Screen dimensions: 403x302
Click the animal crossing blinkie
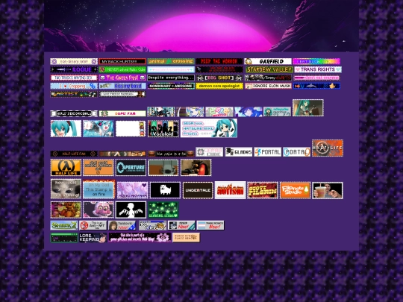pyautogui.click(x=171, y=61)
